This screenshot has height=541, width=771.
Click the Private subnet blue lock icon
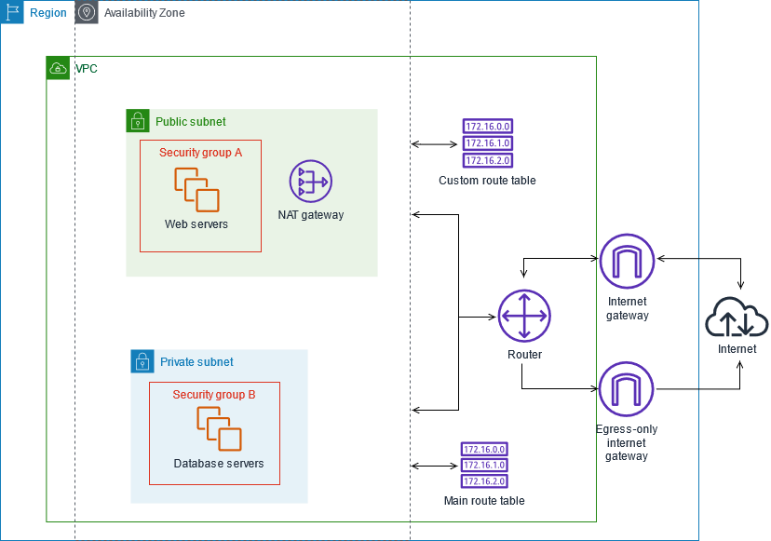(x=142, y=361)
